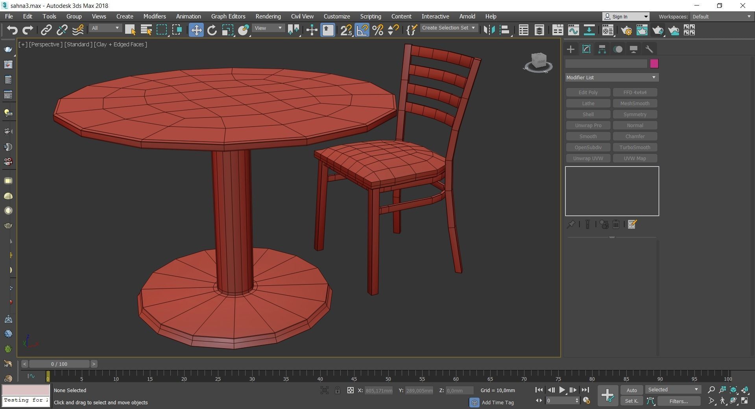
Task: Click the Undo arrow icon
Action: click(12, 30)
